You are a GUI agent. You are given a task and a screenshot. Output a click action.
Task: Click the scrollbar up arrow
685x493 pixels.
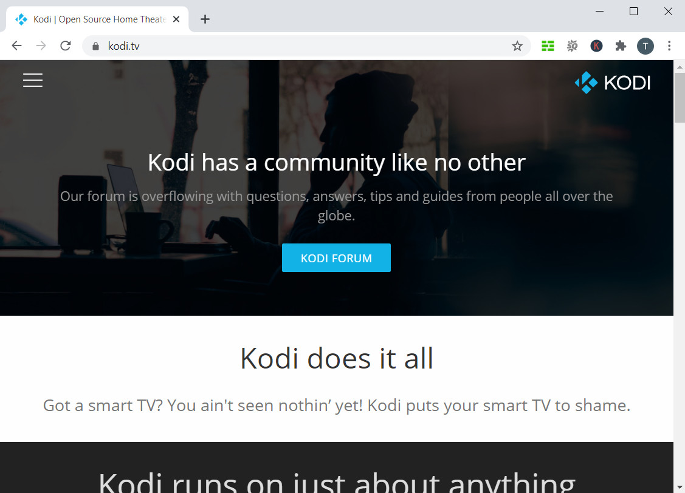679,66
